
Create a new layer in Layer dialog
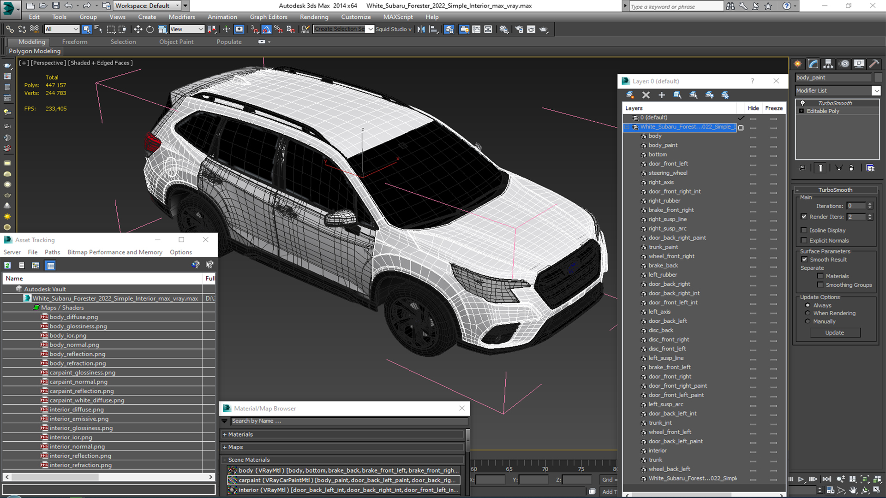tap(630, 95)
